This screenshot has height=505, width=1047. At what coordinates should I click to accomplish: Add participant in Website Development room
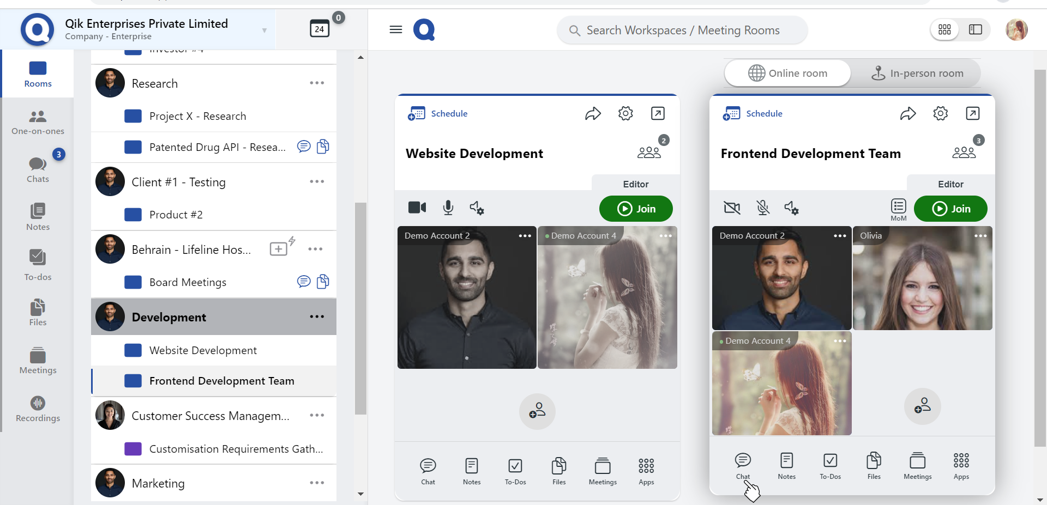pos(537,411)
